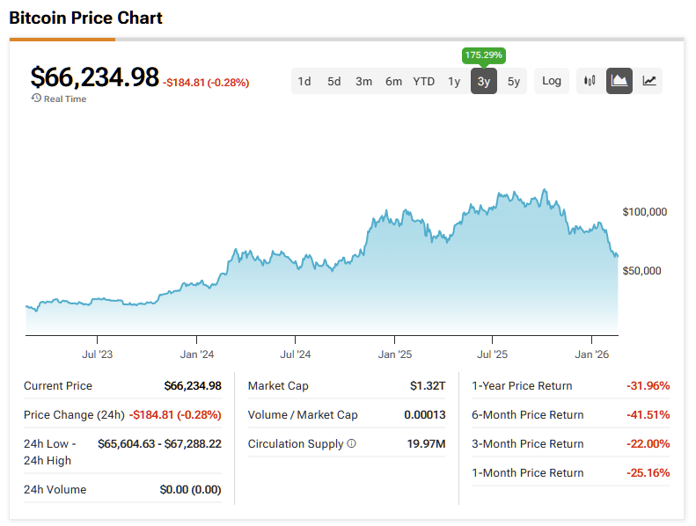Select the 1y time range
Screen dimensions: 696x526
coord(454,81)
